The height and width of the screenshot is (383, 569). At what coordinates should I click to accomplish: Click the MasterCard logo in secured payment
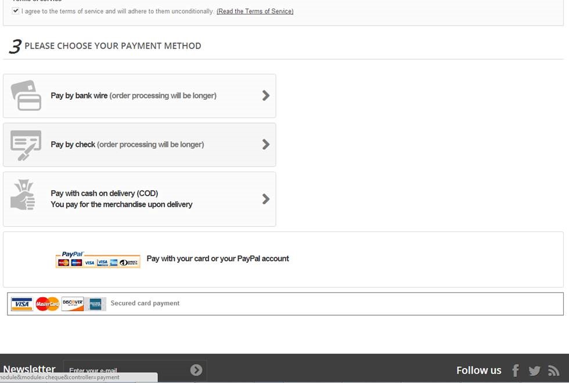point(48,304)
